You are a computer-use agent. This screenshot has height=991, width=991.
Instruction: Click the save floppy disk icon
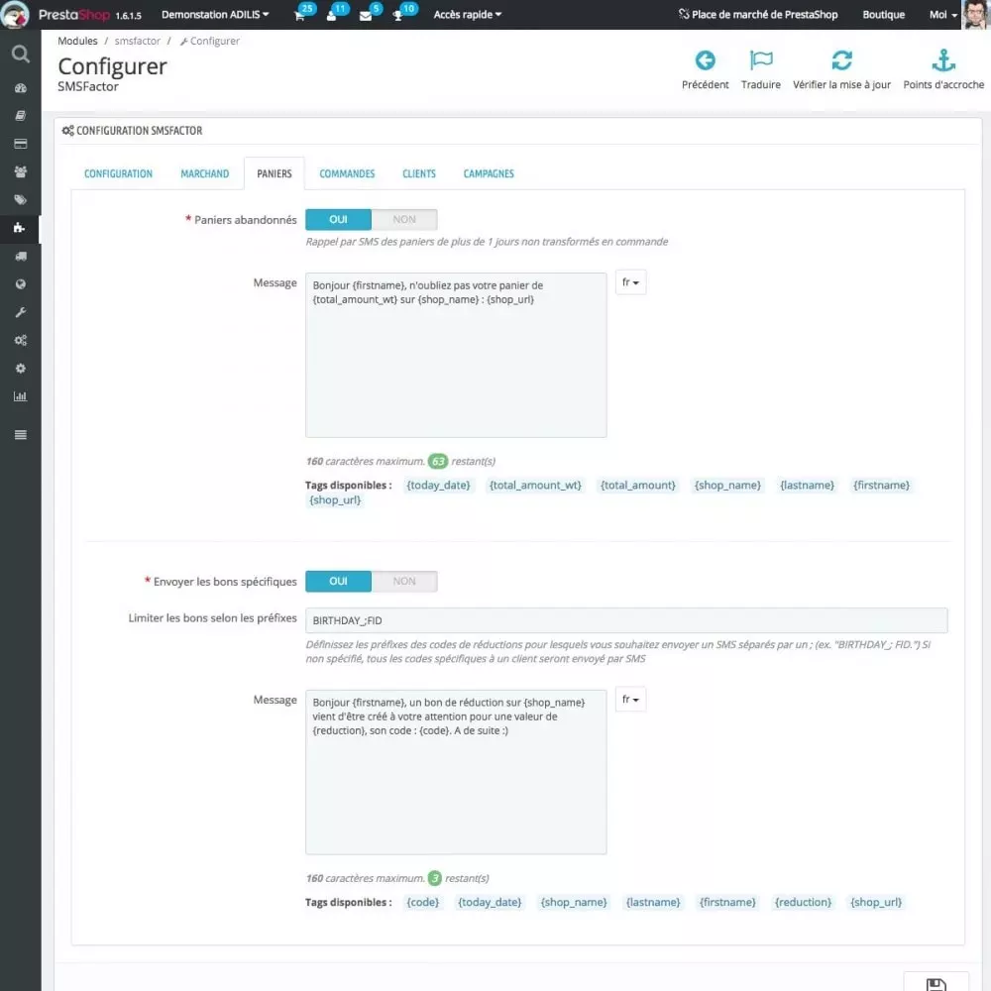pyautogui.click(x=936, y=984)
